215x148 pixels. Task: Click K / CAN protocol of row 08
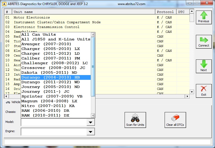(x=164, y=51)
